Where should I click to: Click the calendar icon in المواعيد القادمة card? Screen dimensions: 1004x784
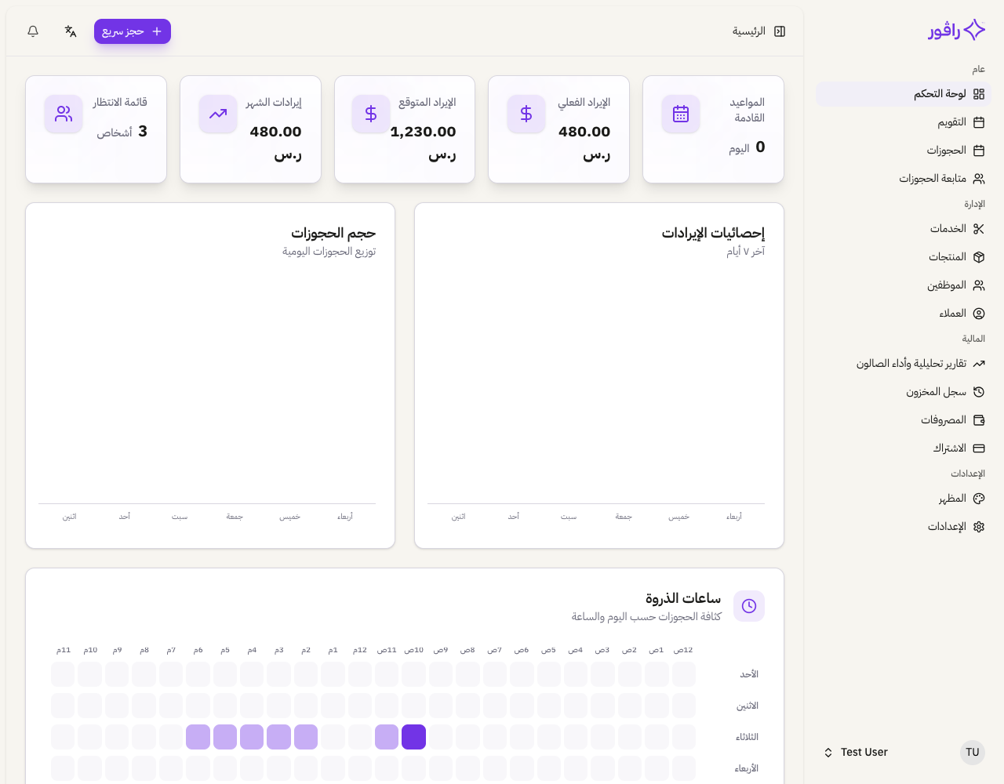coord(681,114)
